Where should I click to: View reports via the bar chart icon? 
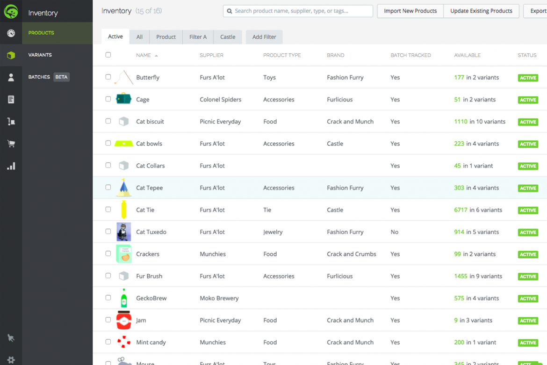click(11, 165)
